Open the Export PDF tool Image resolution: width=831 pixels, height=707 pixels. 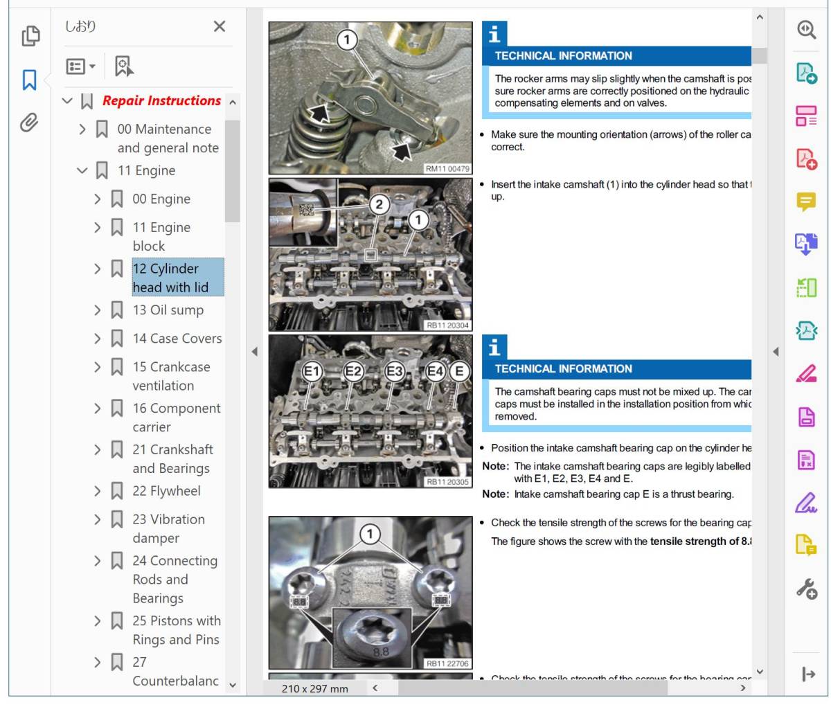click(806, 73)
